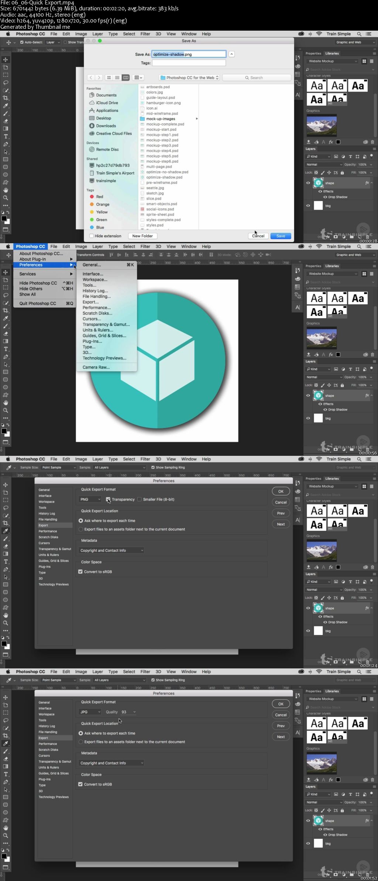The height and width of the screenshot is (881, 378).
Task: Select Export to assets folder radio, 00:01:52 frame
Action: pos(80,742)
